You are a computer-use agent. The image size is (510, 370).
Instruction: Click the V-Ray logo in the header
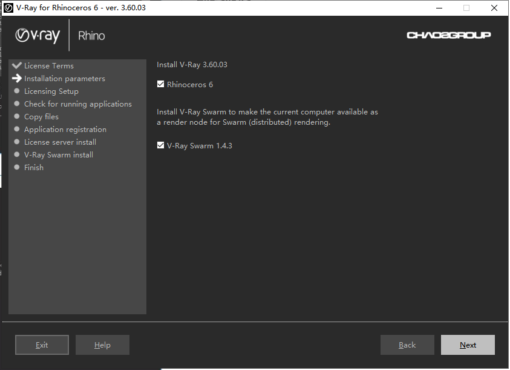(x=38, y=36)
